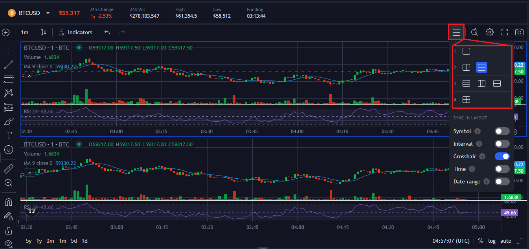Open the 1m interval selector
Viewport: 529px width, 249px height.
pyautogui.click(x=24, y=32)
